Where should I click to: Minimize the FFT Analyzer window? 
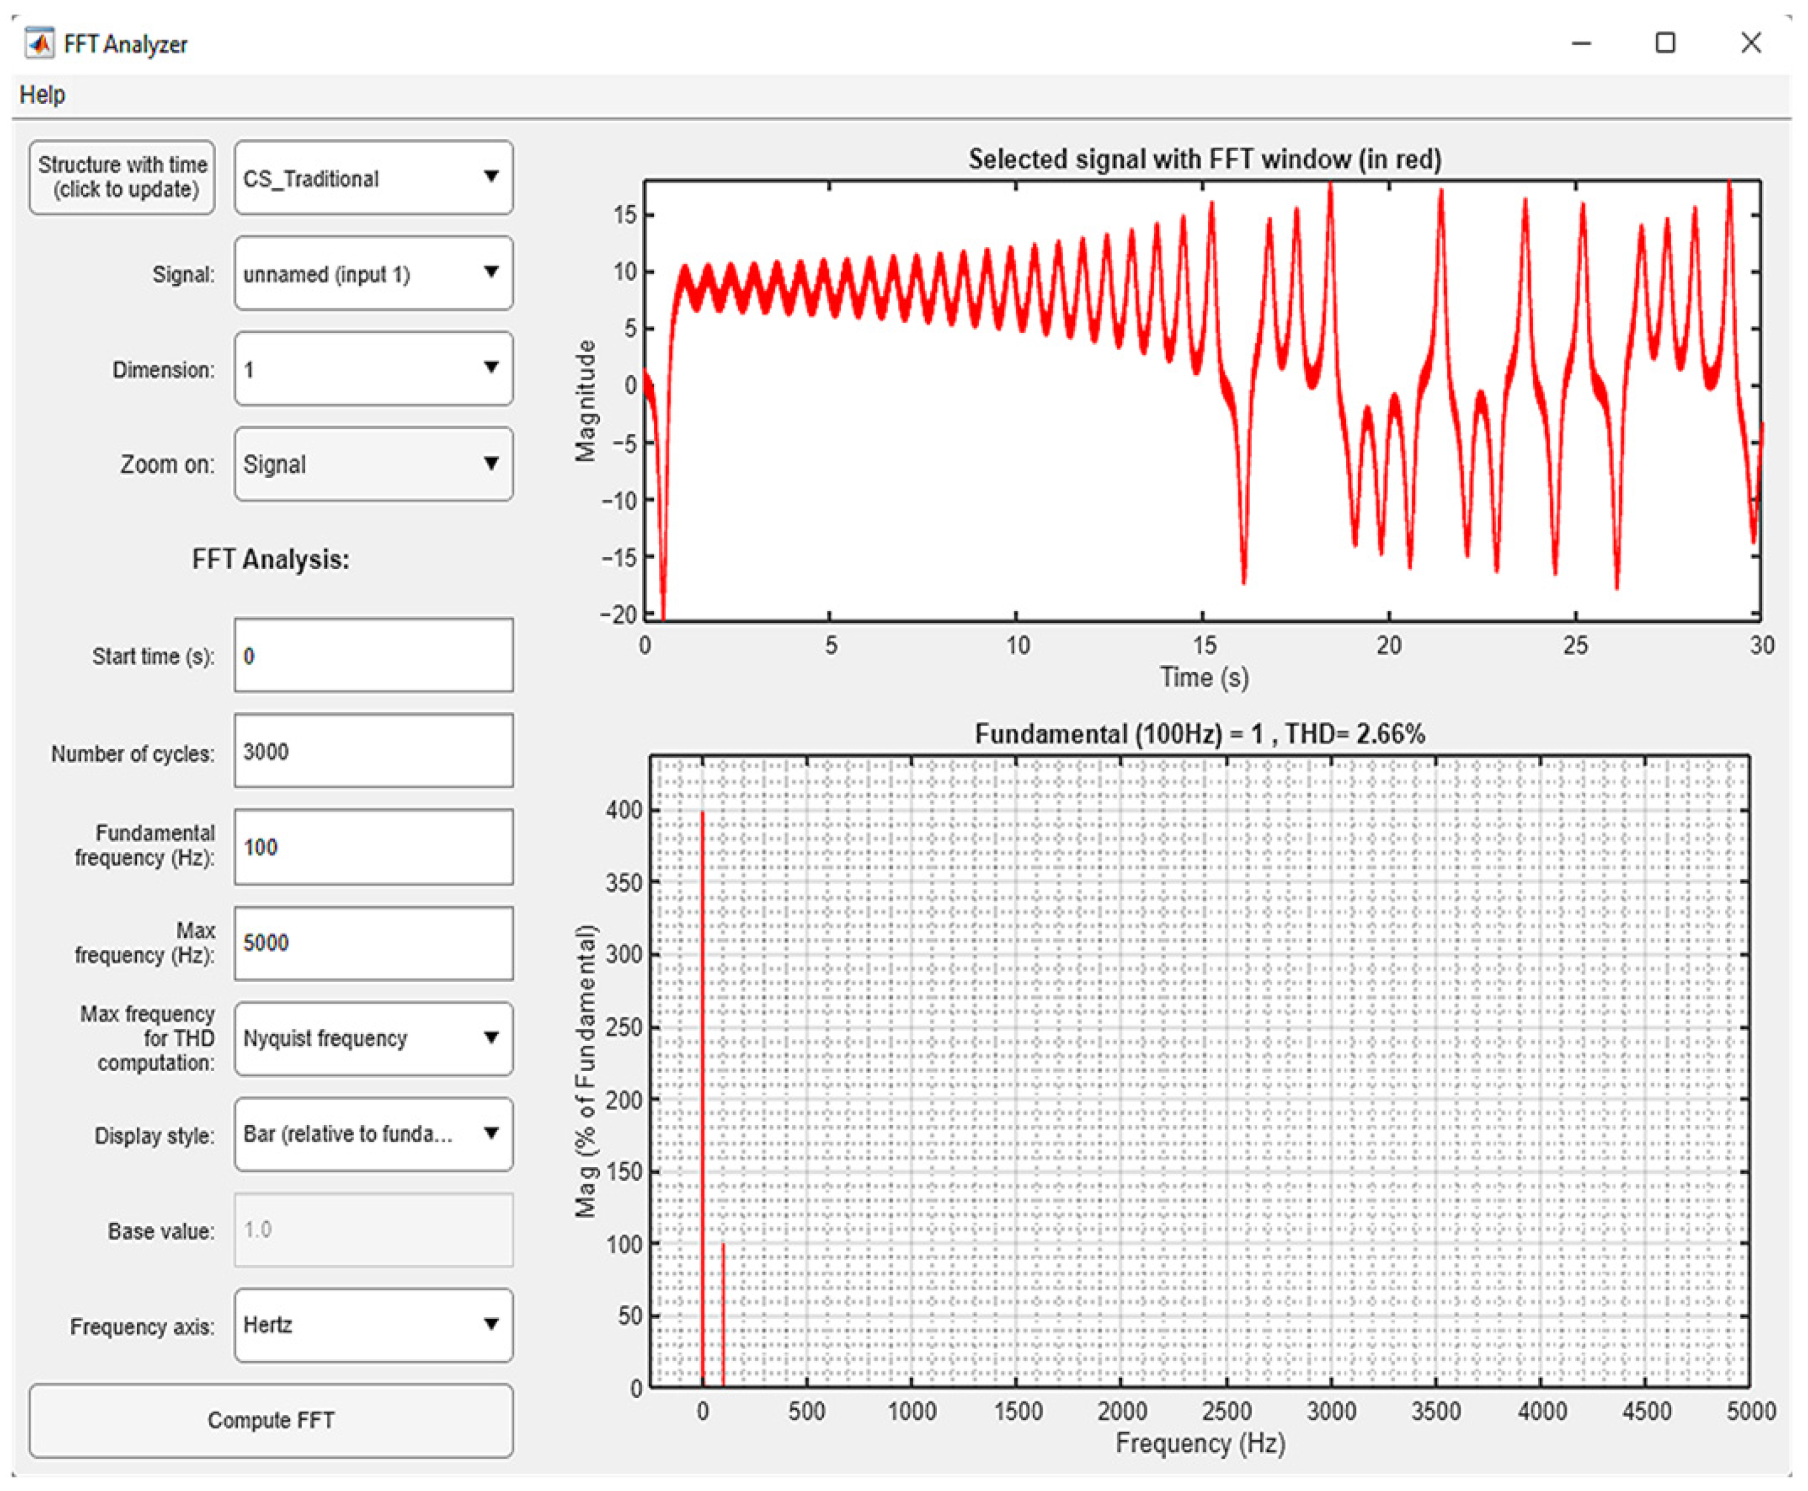pos(1581,43)
